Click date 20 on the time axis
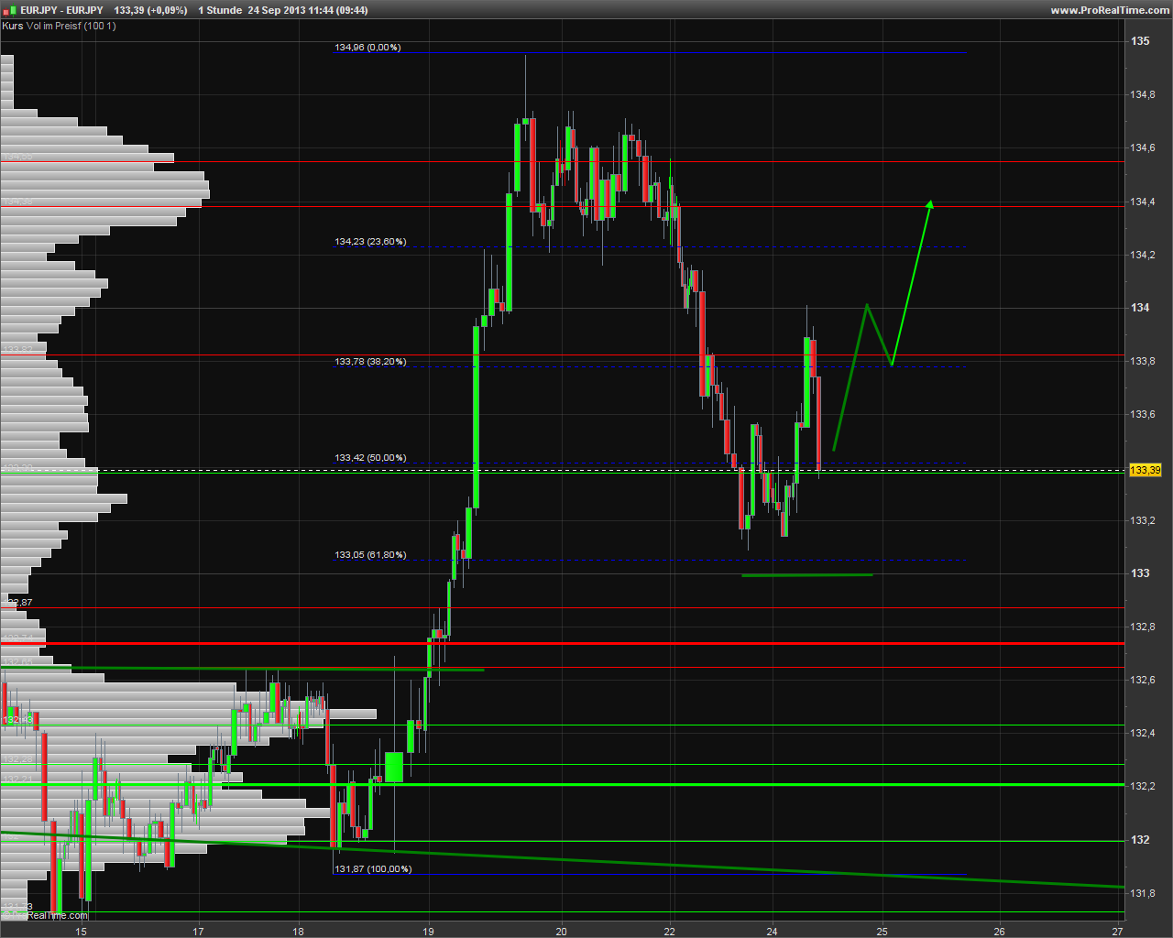Viewport: 1173px width, 938px height. pyautogui.click(x=561, y=932)
